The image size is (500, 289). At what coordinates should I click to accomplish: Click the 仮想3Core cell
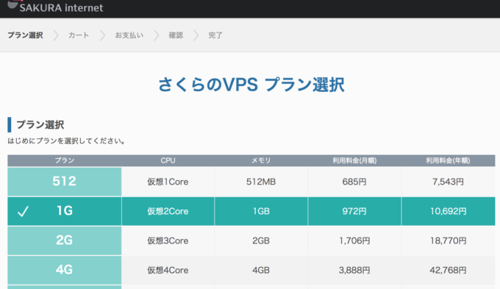[168, 240]
